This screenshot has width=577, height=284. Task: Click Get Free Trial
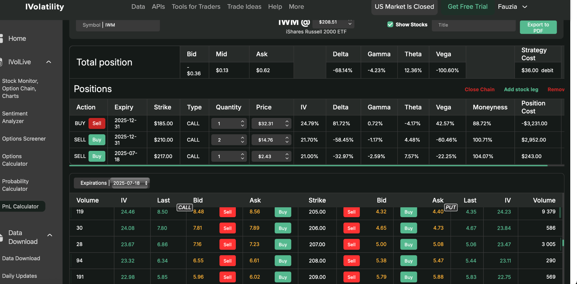tap(467, 7)
